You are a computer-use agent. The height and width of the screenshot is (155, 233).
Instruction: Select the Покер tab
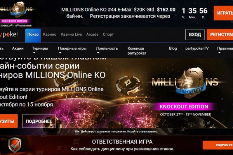[33, 35]
